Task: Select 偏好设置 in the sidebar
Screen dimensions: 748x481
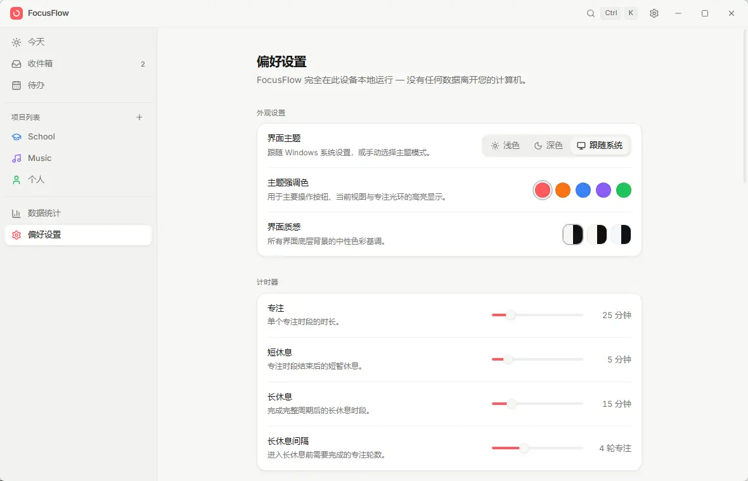Action: click(78, 235)
